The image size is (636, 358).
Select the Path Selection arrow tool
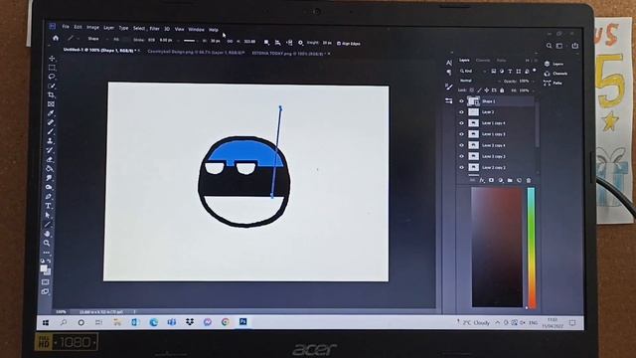pyautogui.click(x=48, y=215)
